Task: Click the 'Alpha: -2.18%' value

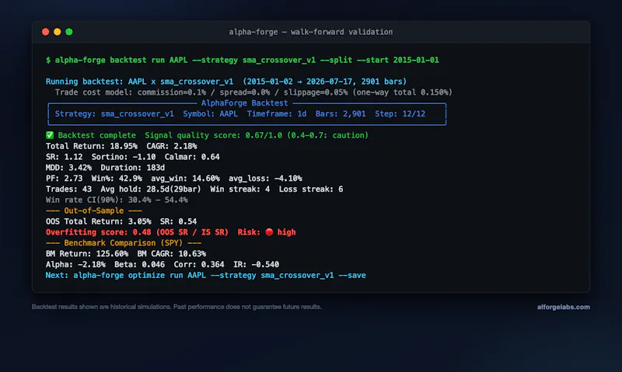Action: tap(75, 264)
